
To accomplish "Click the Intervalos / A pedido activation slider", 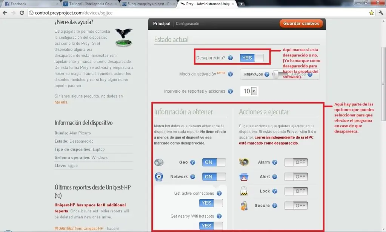I will pyautogui.click(x=280, y=74).
